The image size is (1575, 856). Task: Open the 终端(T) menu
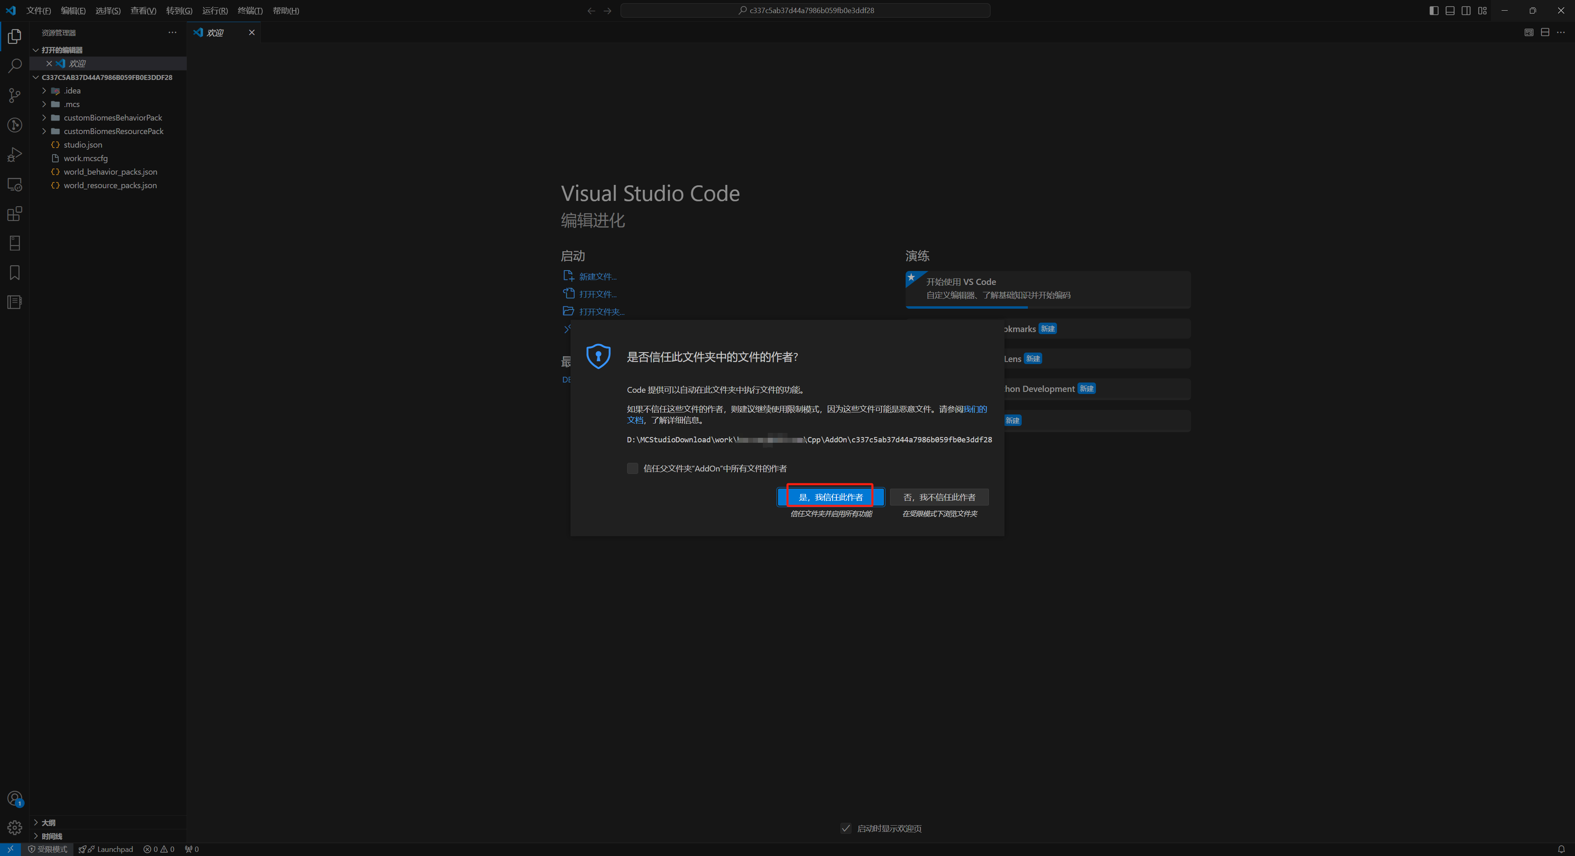pos(250,10)
